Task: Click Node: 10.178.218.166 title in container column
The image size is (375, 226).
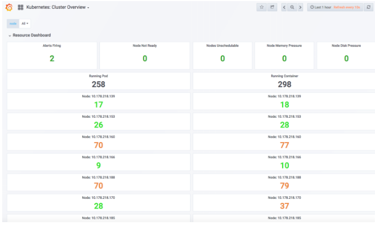Action: (x=284, y=157)
